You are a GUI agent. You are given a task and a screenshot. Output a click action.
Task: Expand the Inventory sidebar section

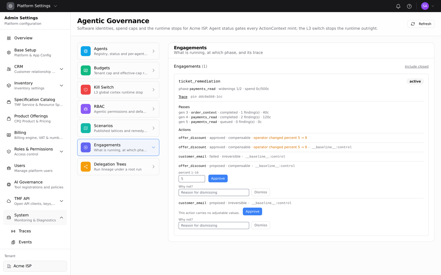click(61, 86)
